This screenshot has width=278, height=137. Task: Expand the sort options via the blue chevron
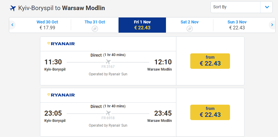[267, 7]
